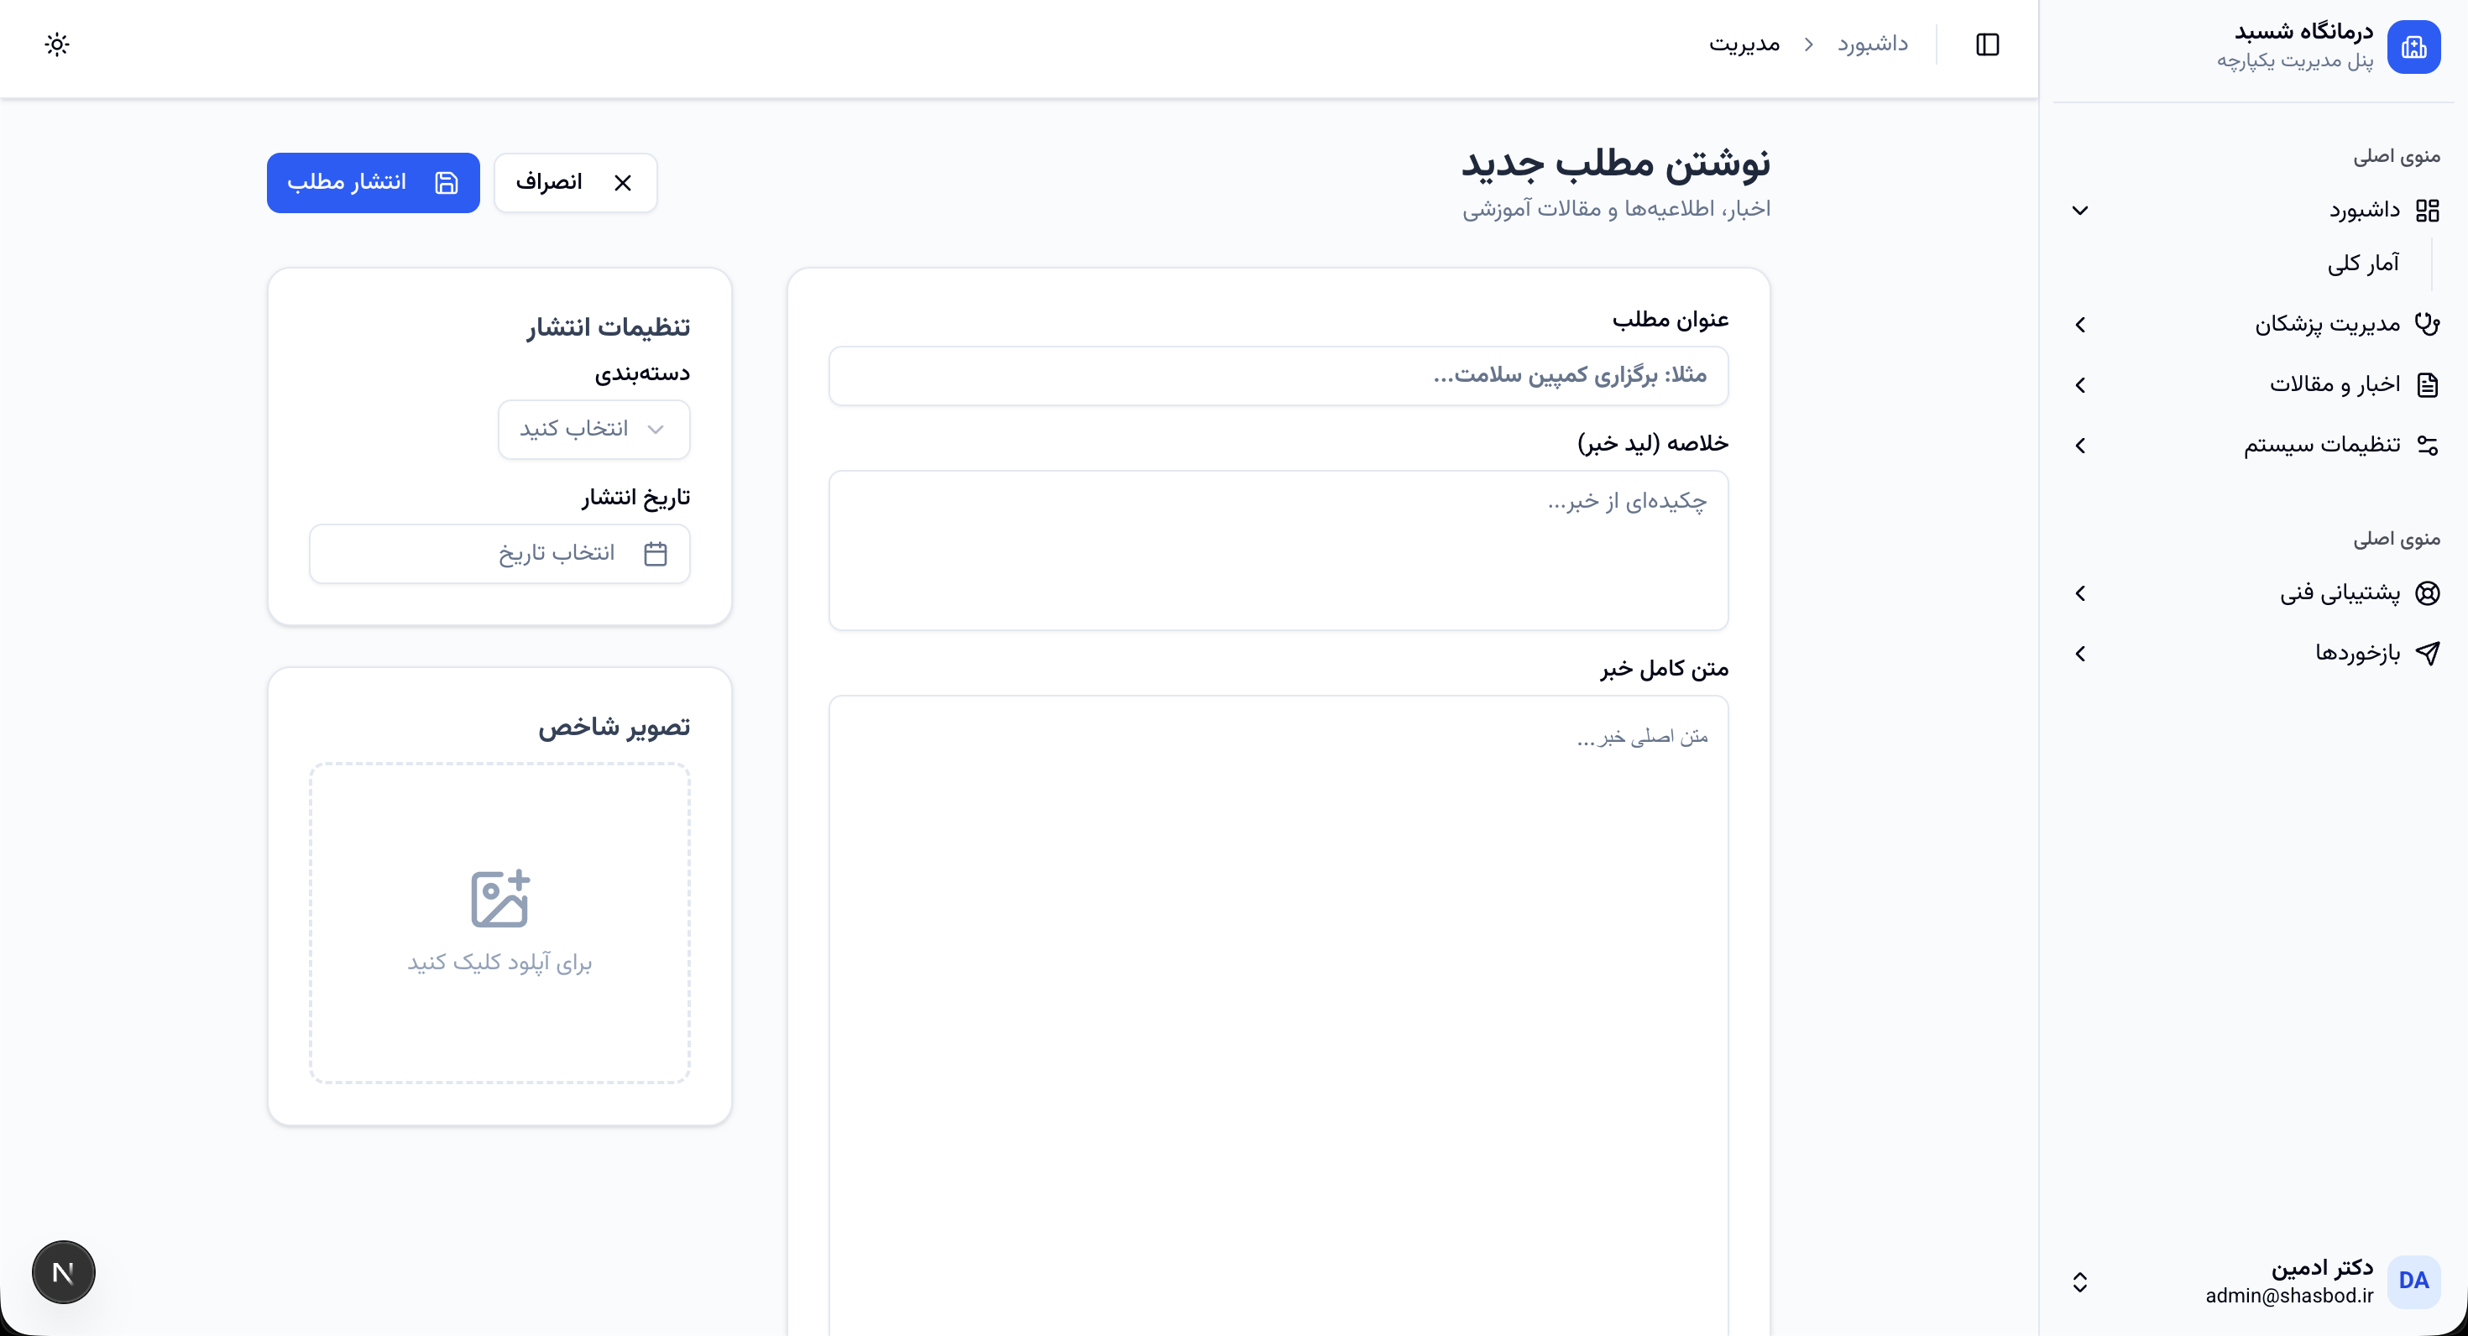Collapse the داشبورد menu chevron
This screenshot has height=1336, width=2468.
2080,210
